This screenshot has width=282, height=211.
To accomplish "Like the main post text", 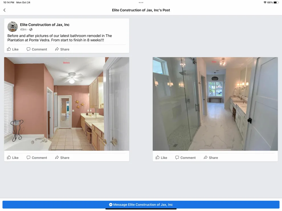I will coord(13,49).
